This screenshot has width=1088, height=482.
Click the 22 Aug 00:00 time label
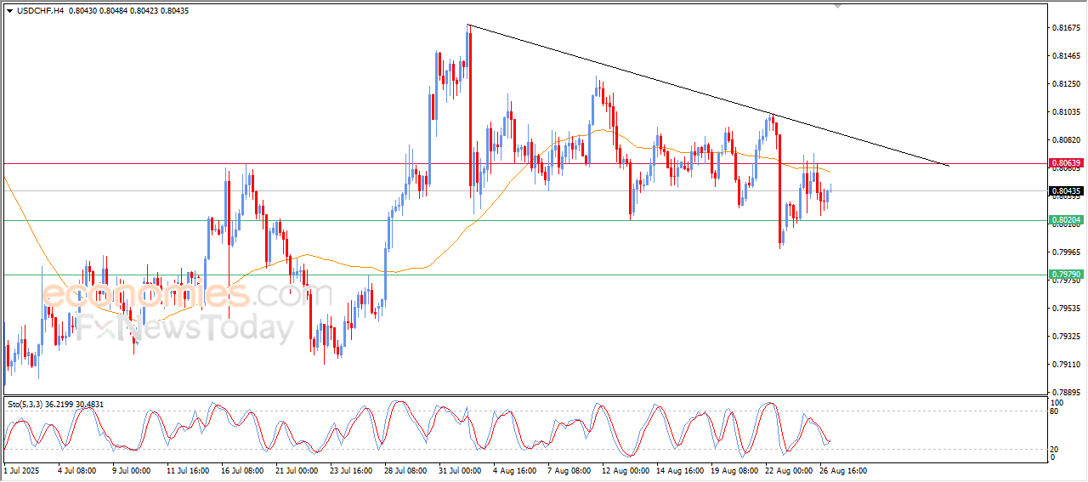coord(787,470)
